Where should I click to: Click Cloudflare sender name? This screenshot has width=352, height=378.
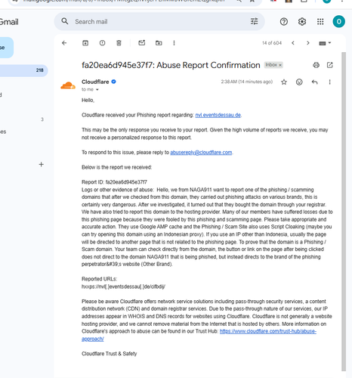[x=95, y=82]
